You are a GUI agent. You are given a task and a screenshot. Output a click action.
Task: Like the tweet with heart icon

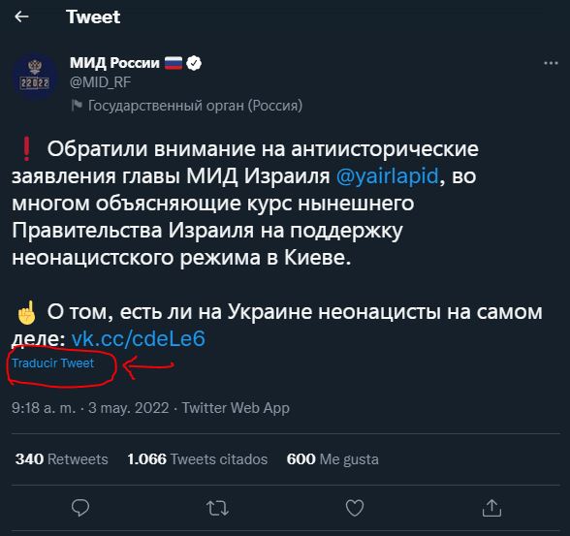(355, 508)
